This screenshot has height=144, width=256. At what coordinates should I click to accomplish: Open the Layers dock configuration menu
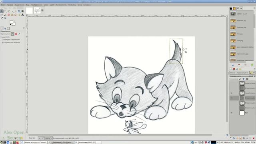[x=254, y=69]
